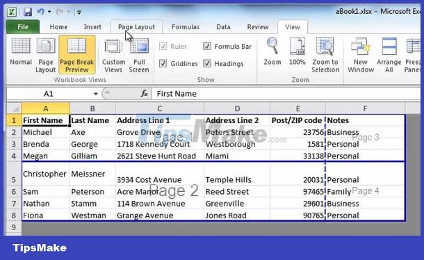This screenshot has width=424, height=260.
Task: Select the Grange Avenue cell
Action: point(160,216)
